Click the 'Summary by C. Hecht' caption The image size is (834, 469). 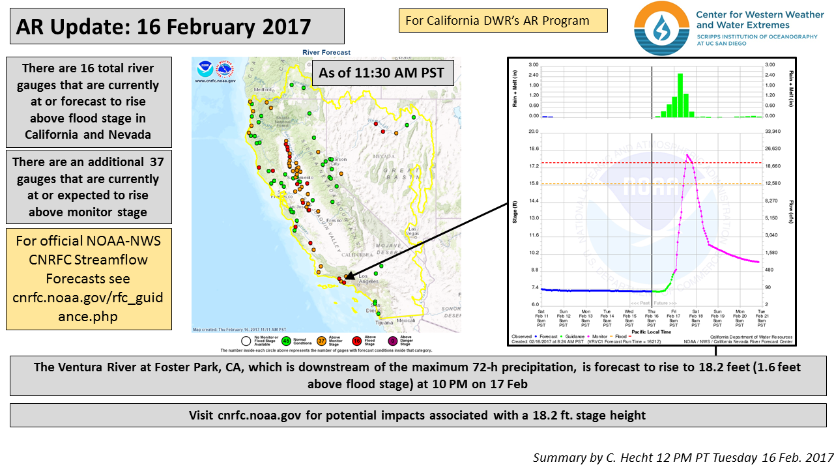683,457
